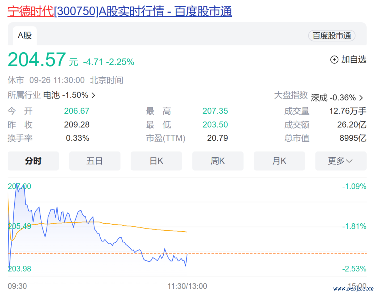Click the 09:30 time axis label
The height and width of the screenshot is (294, 376).
(17, 286)
